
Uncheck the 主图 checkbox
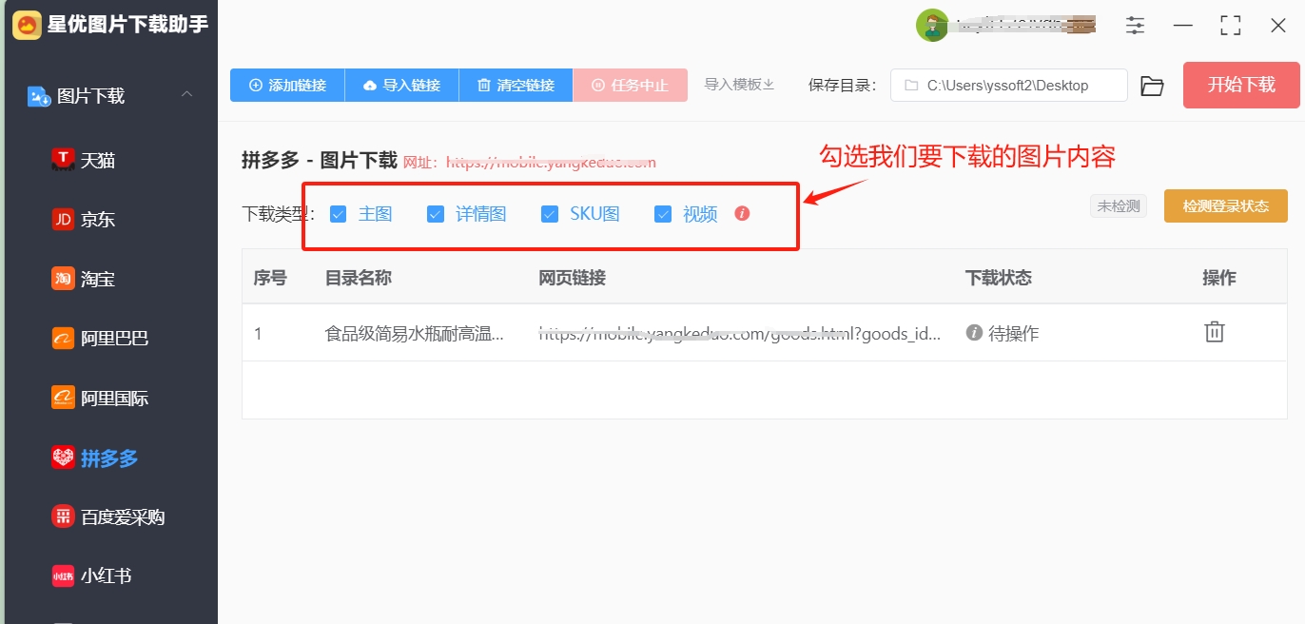(338, 214)
